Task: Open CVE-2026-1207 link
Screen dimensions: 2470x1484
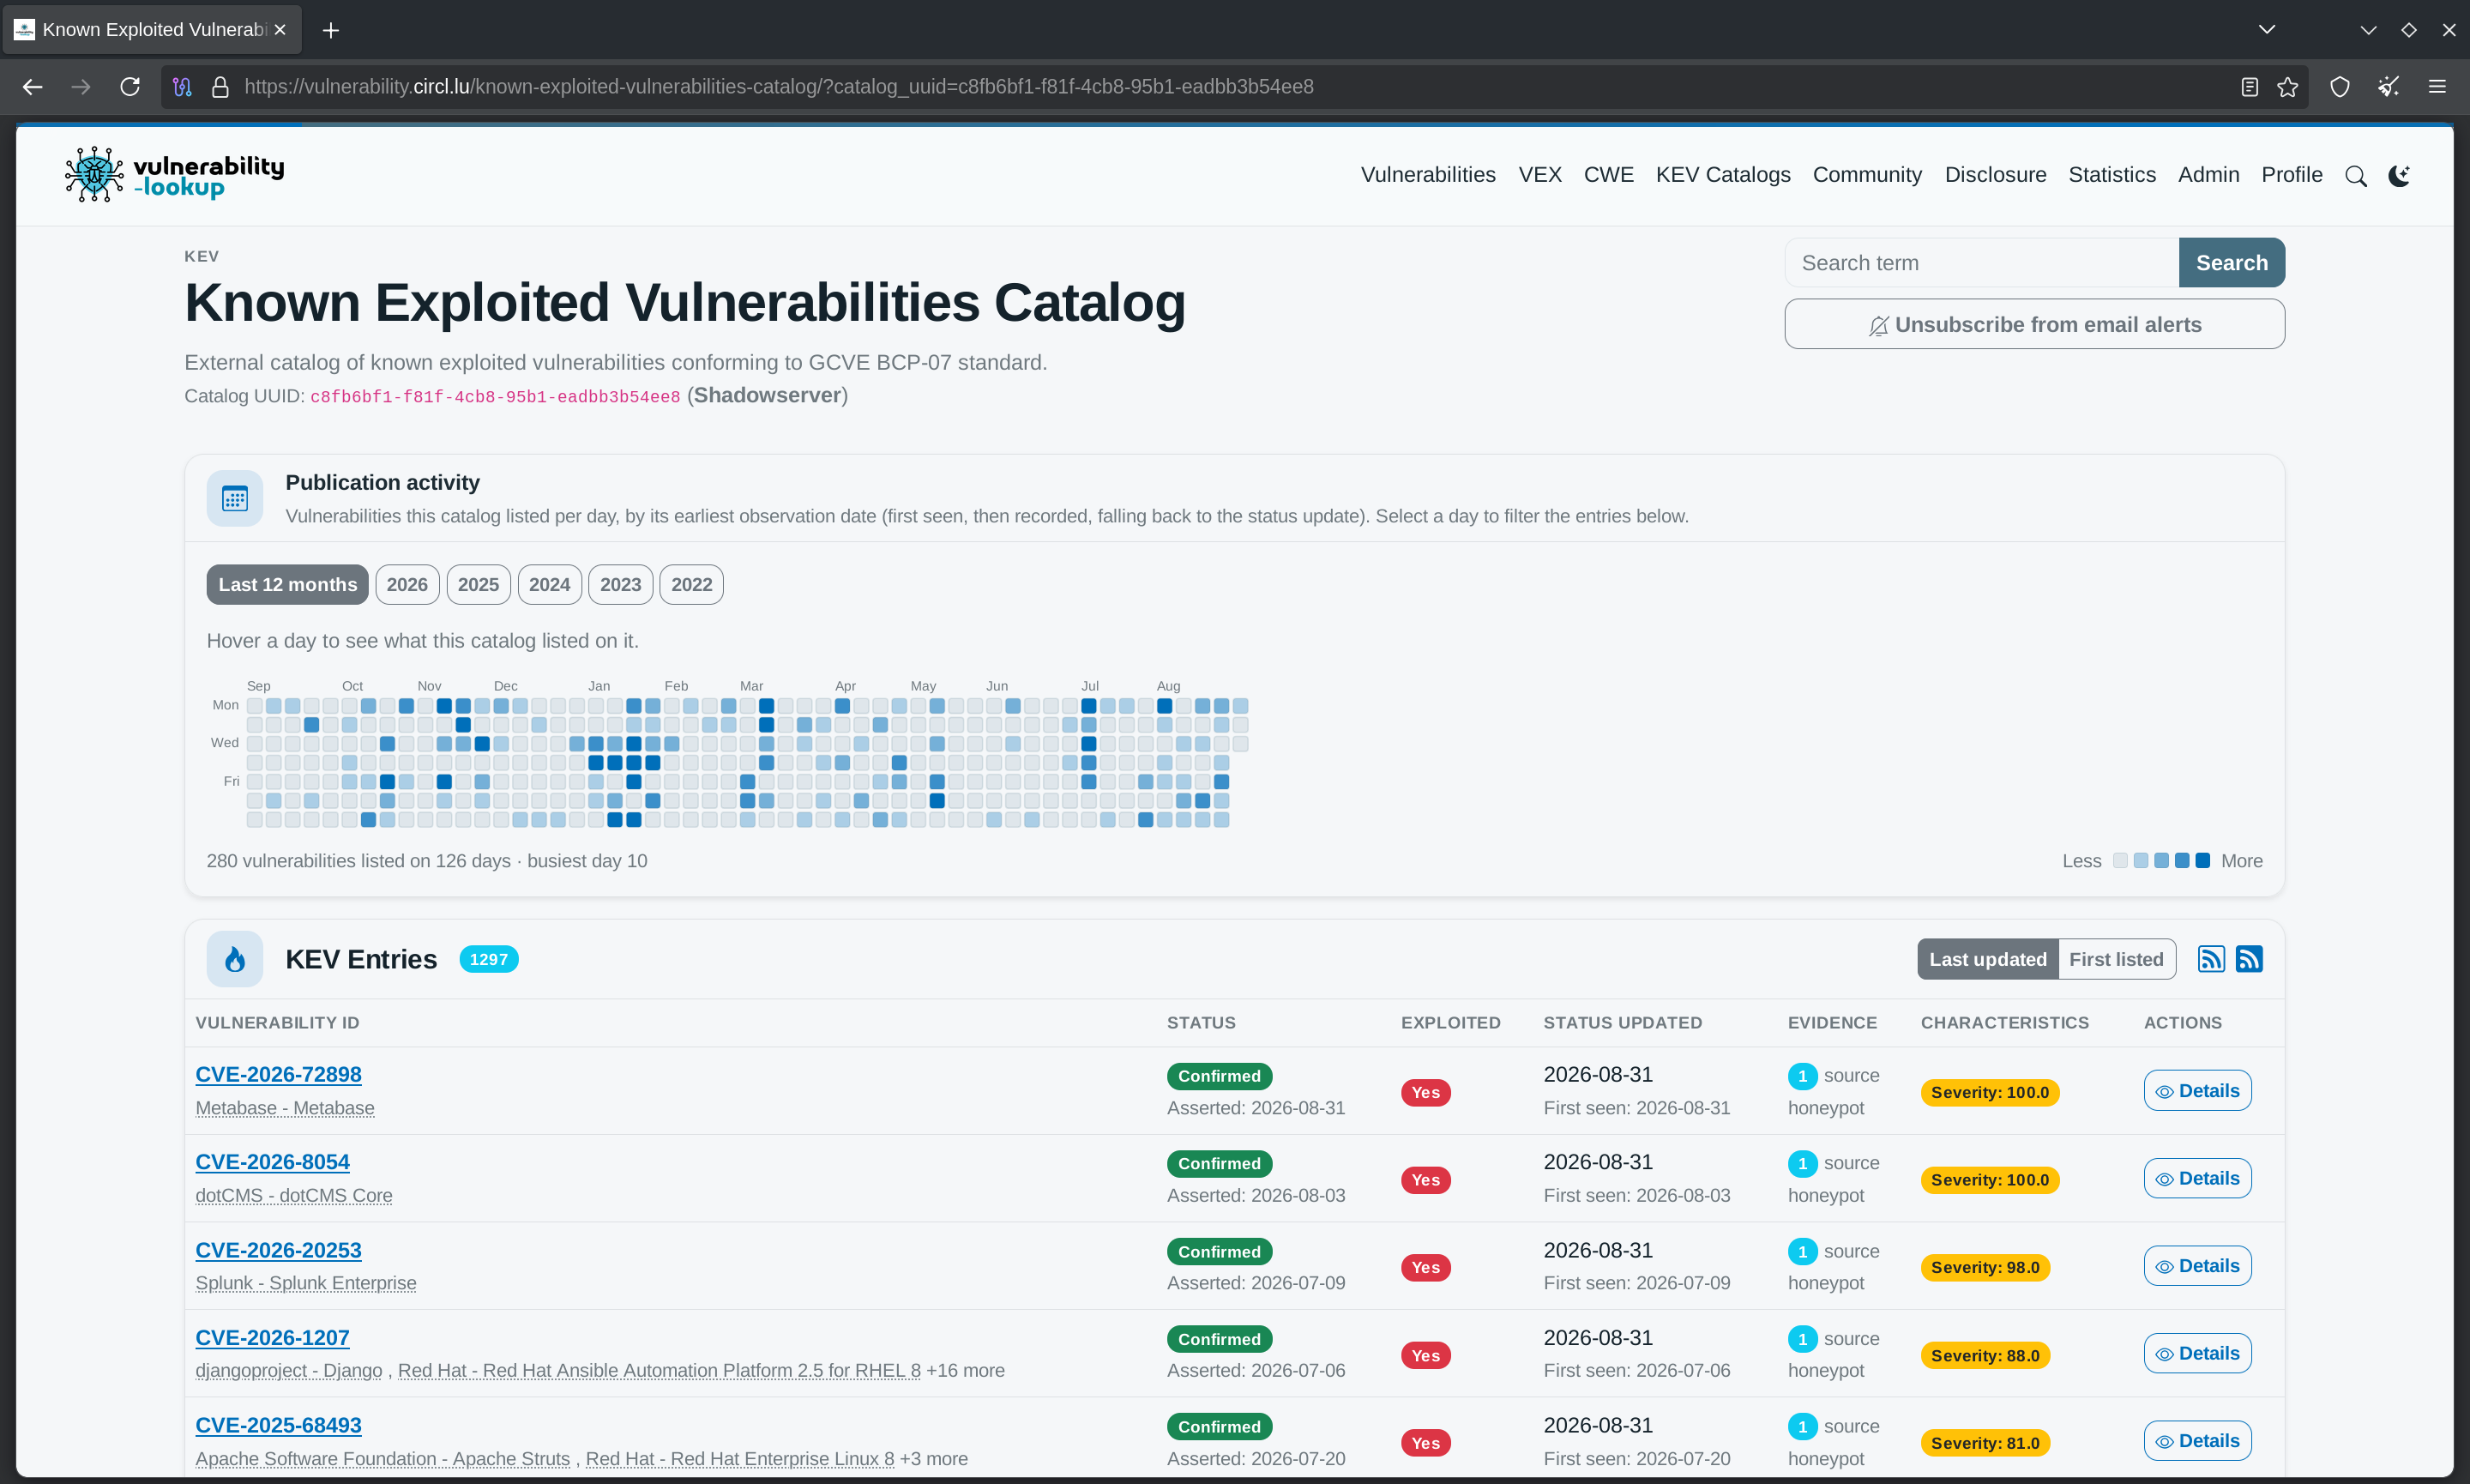Action: tap(272, 1337)
